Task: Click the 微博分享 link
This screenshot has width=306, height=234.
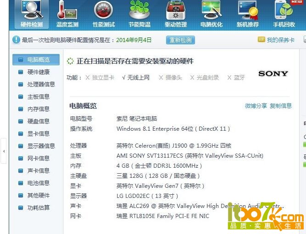Action: (256, 106)
